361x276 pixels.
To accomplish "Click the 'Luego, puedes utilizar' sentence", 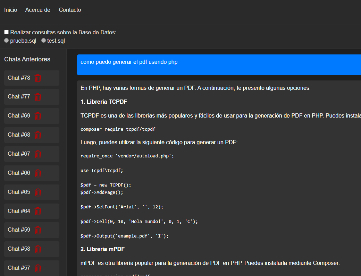I will point(159,143).
